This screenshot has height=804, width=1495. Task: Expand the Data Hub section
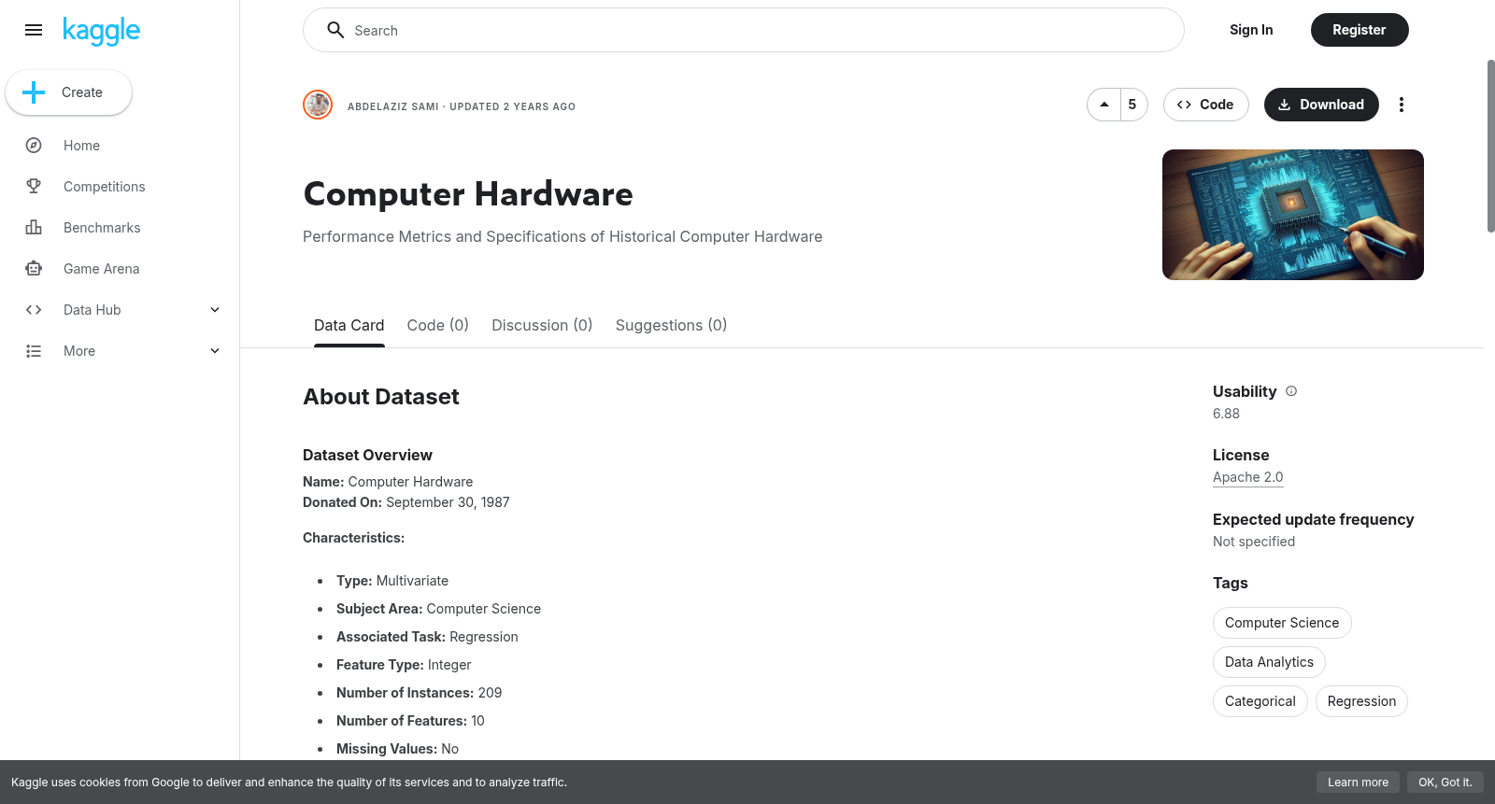pyautogui.click(x=215, y=310)
